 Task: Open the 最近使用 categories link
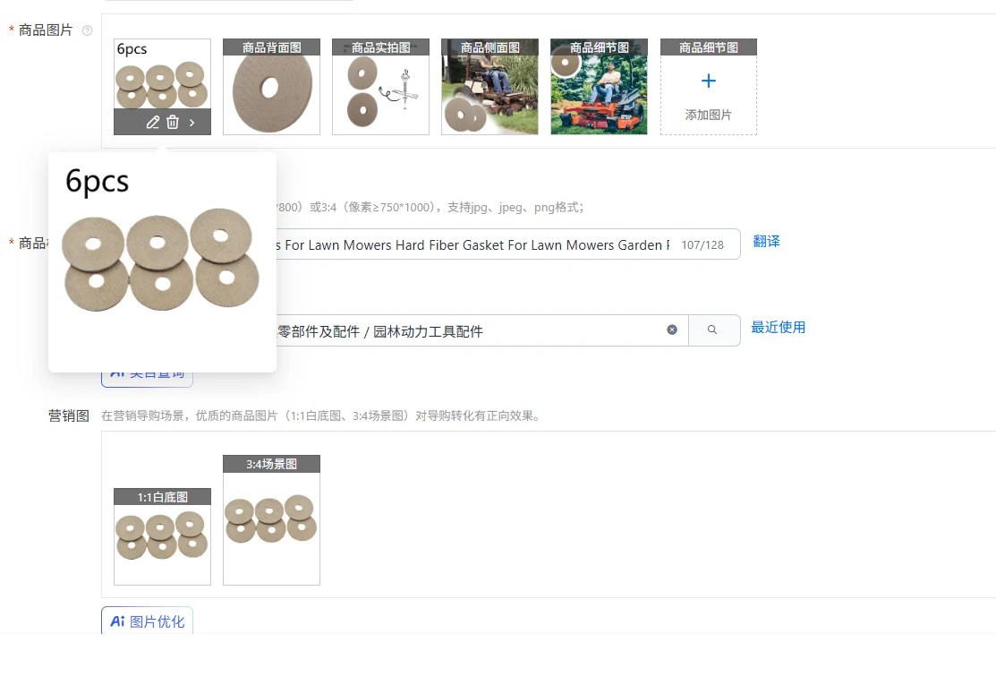(779, 327)
